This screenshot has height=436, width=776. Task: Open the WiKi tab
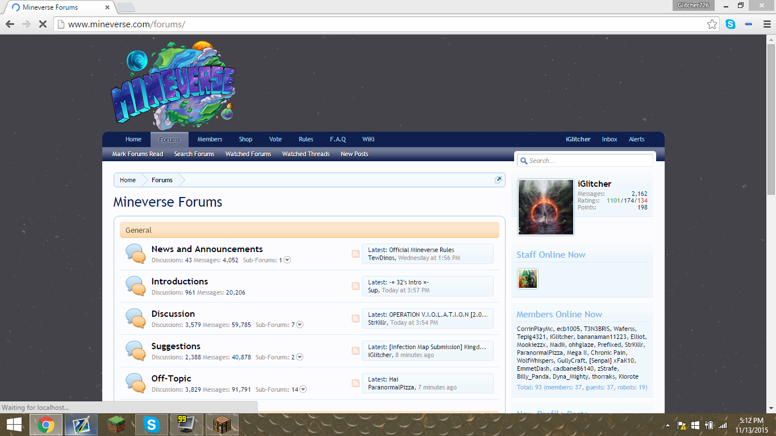pyautogui.click(x=368, y=139)
